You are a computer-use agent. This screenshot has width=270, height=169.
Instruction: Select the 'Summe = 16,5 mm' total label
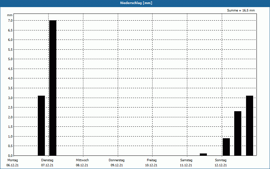coord(241,10)
